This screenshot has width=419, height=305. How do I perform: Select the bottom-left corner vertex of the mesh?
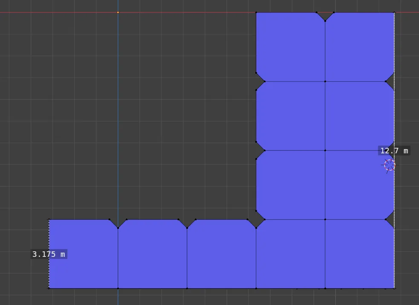coord(49,288)
